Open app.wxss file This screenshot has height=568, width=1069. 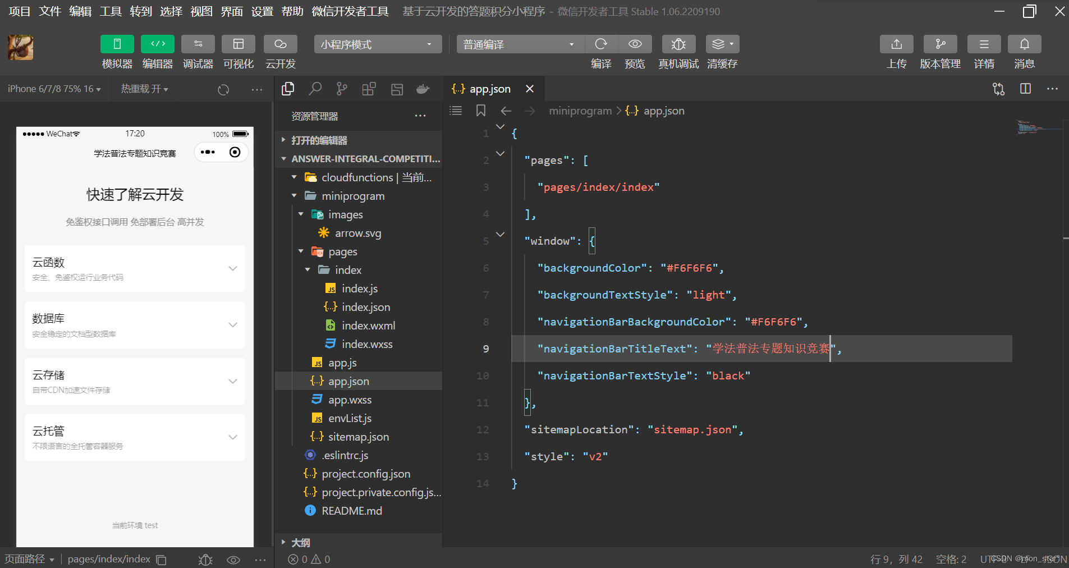359,400
